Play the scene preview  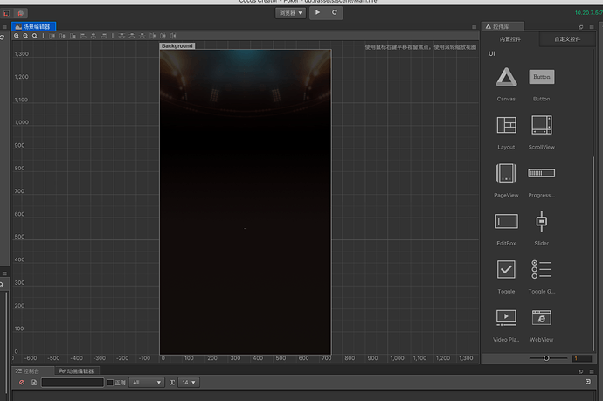[x=317, y=13]
